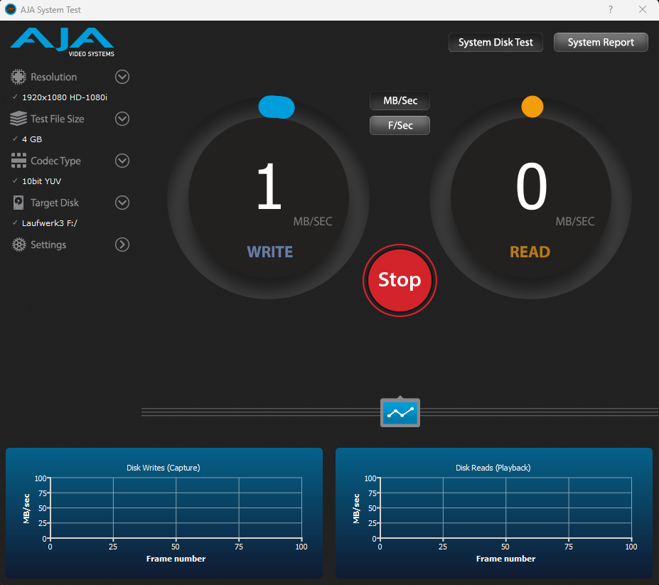Click the blue write gauge indicator

[x=277, y=107]
